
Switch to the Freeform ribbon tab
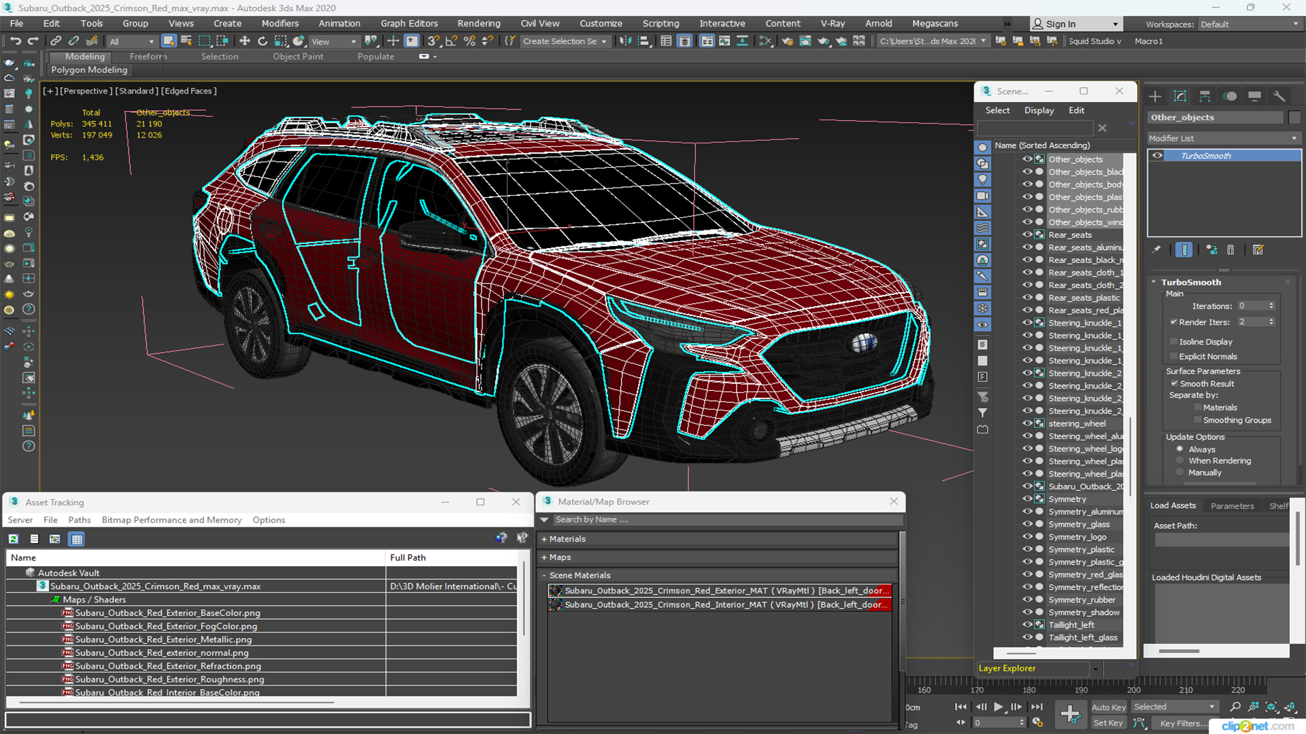(148, 56)
